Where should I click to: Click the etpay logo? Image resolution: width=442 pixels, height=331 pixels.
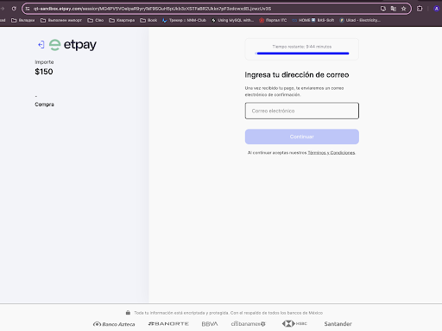tap(73, 45)
